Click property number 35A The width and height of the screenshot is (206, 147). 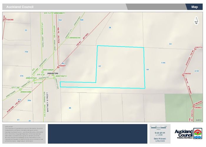click(x=26, y=52)
